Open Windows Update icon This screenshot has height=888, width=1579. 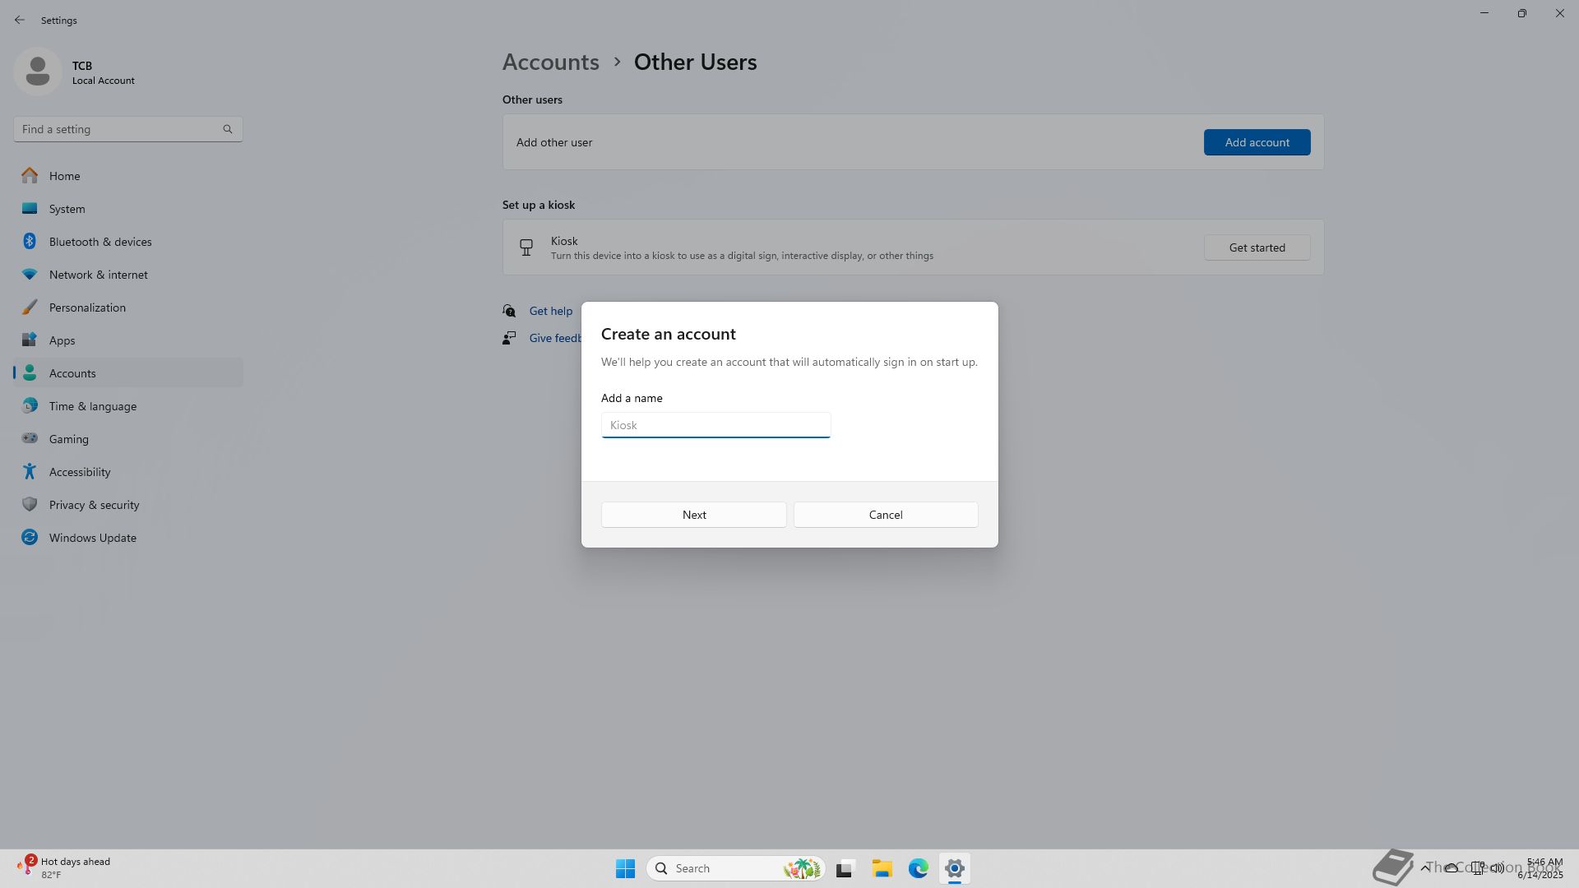click(x=30, y=538)
